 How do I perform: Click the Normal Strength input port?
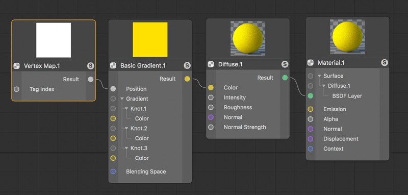point(211,127)
